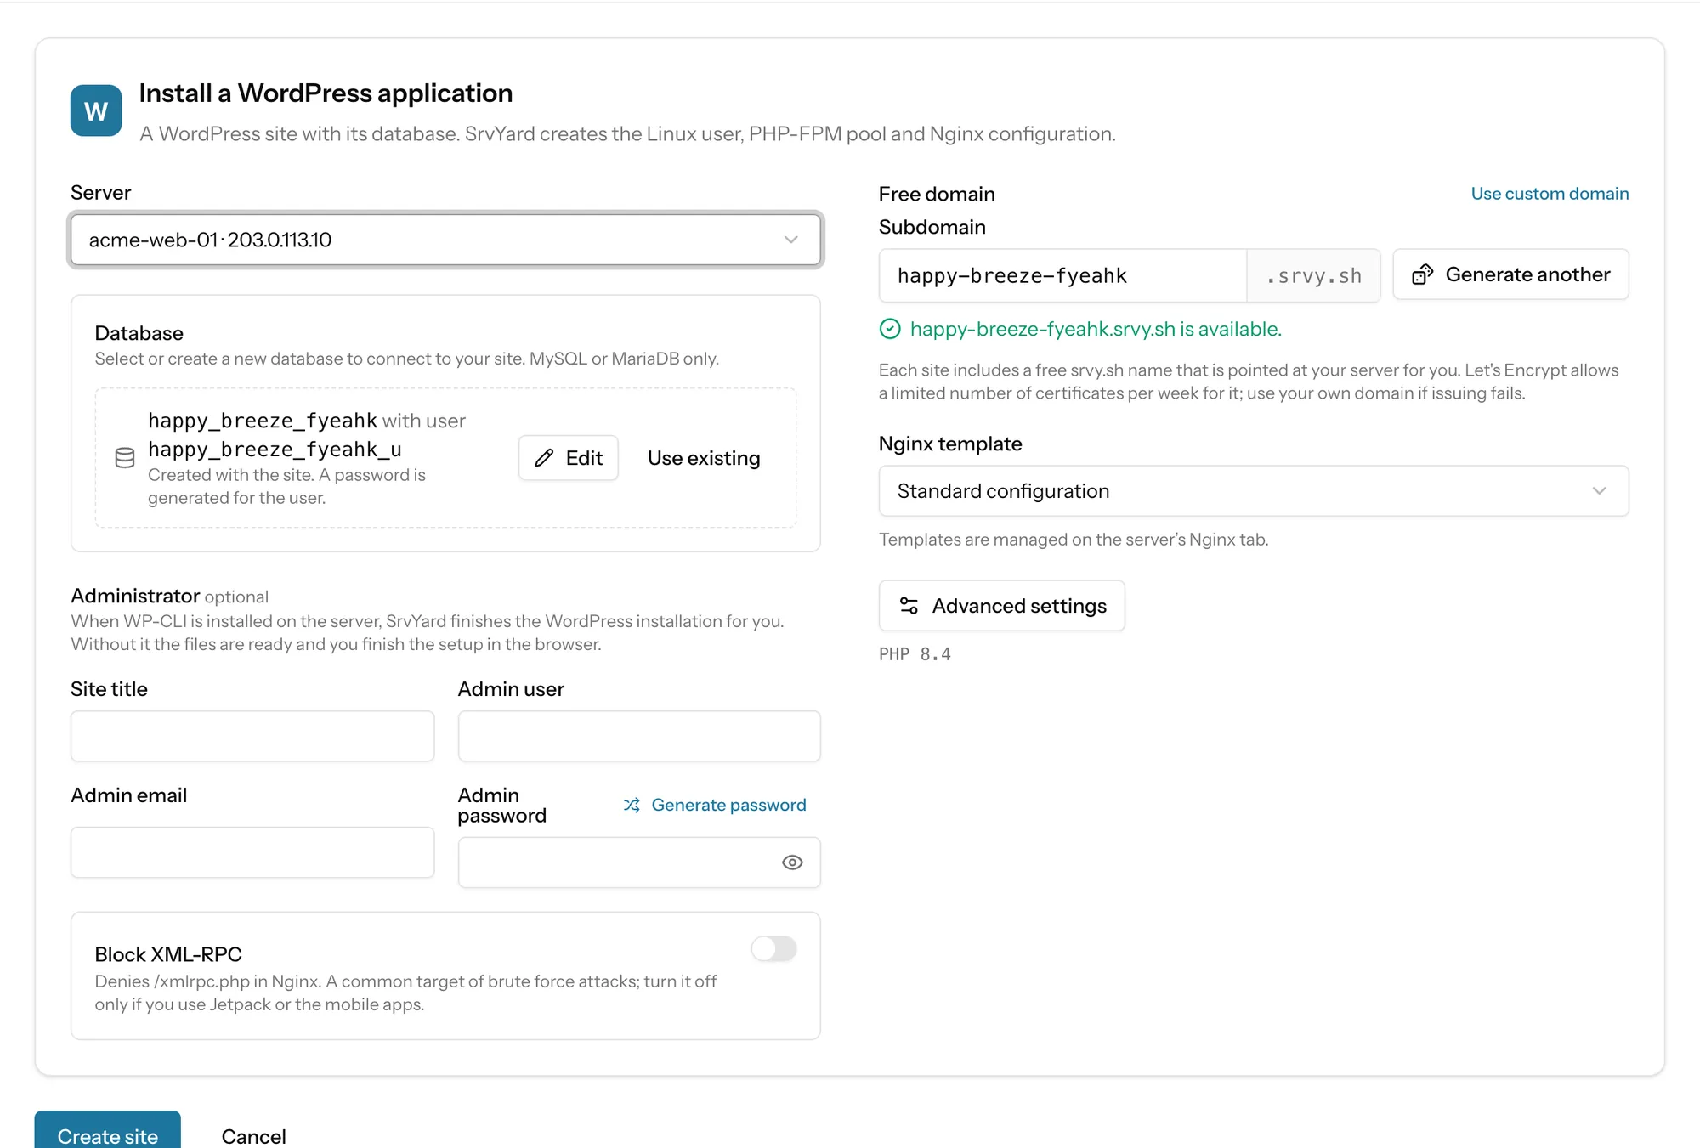
Task: Focus the Site title field
Action: pos(252,736)
